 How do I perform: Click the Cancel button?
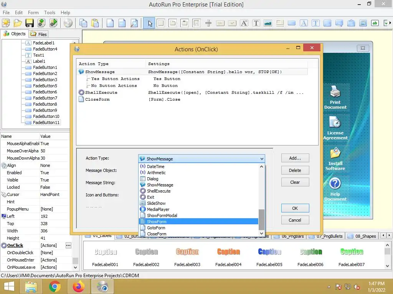pos(295,220)
